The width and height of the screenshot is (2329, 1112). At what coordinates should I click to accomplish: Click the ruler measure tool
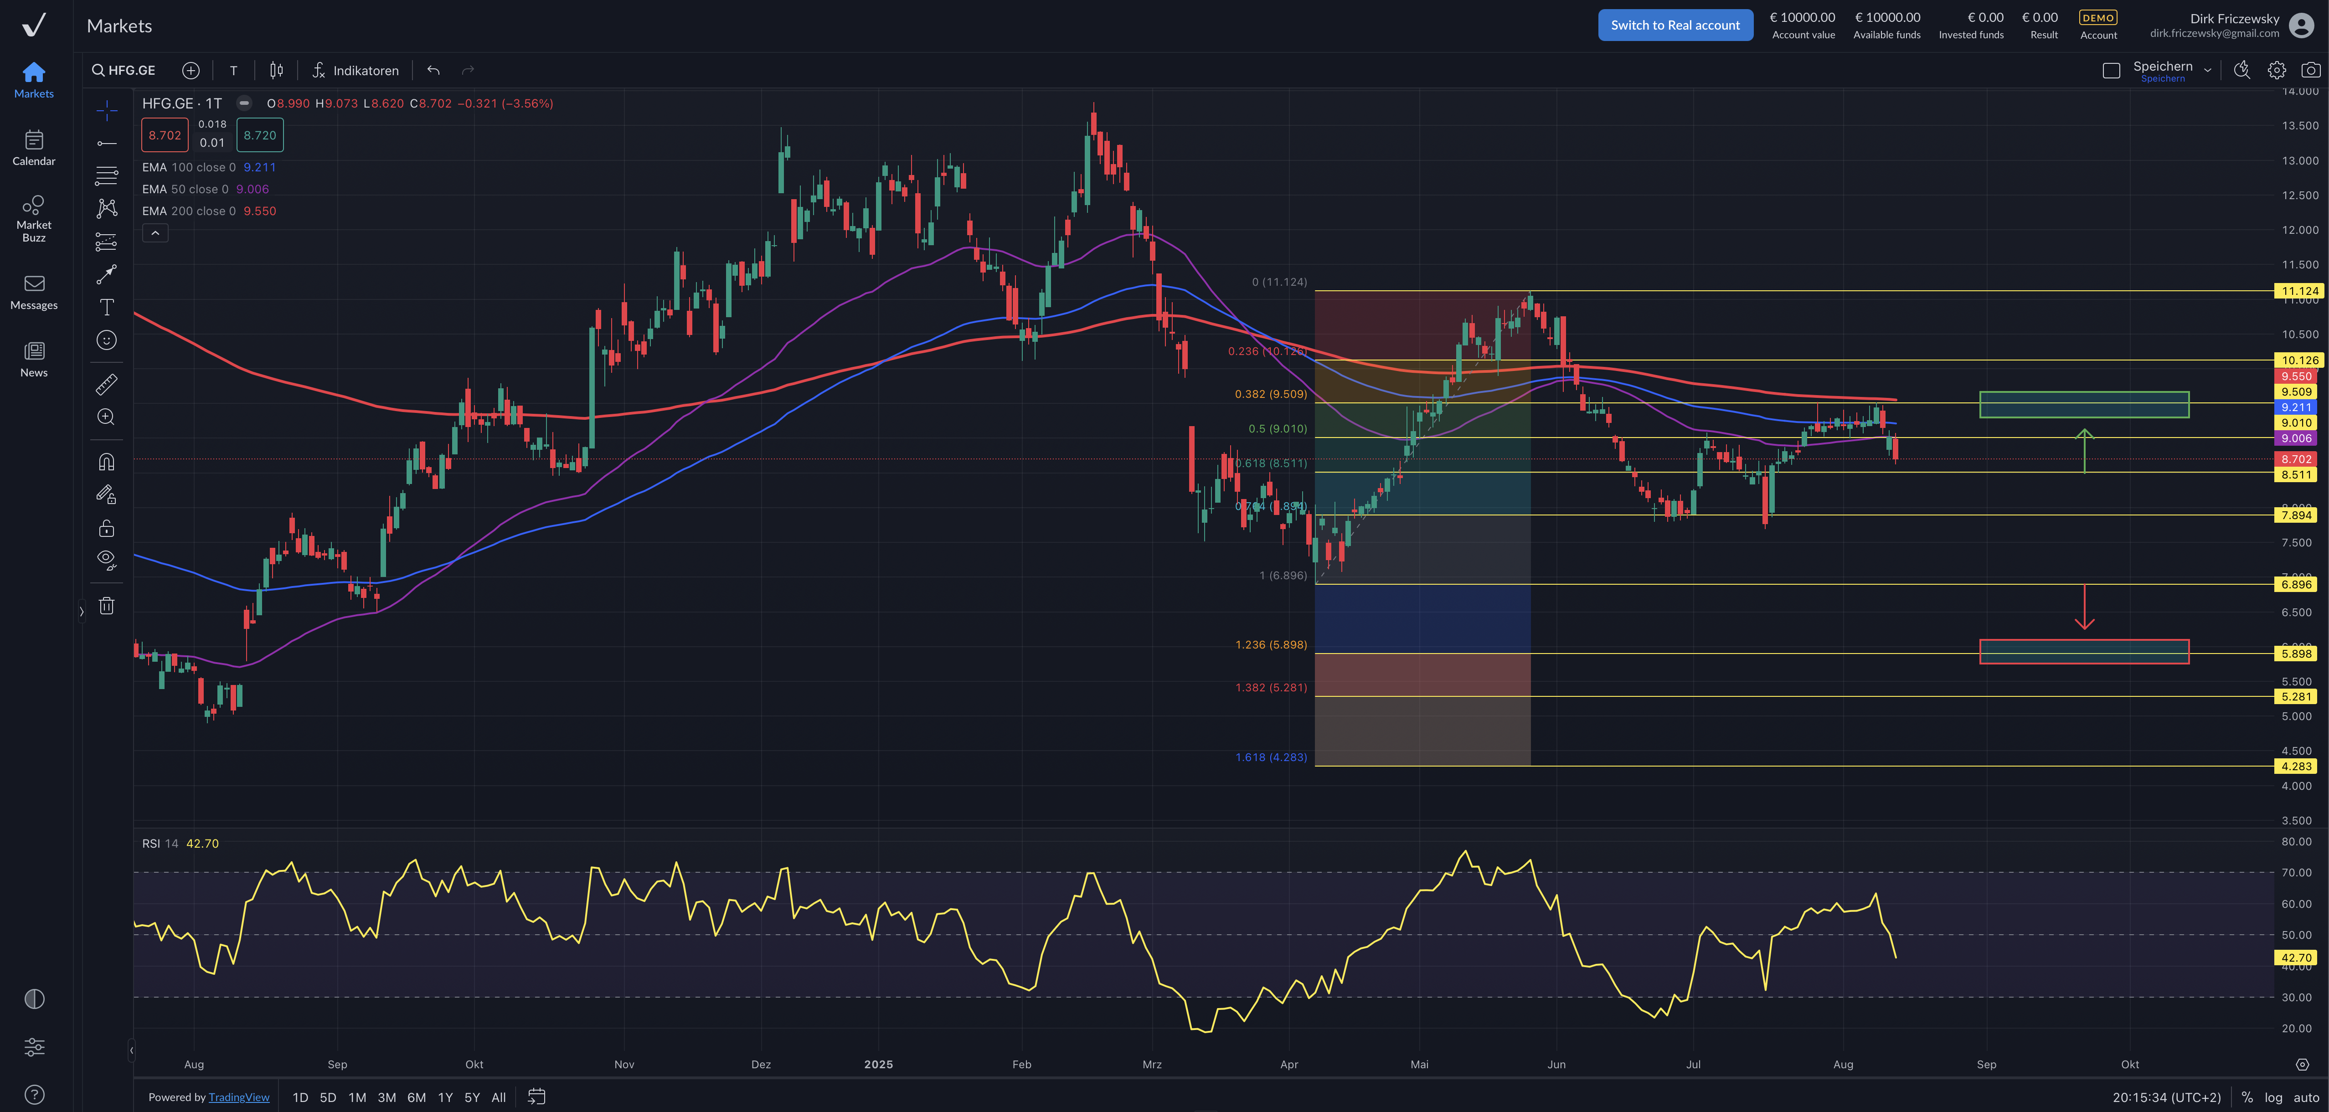pyautogui.click(x=107, y=384)
